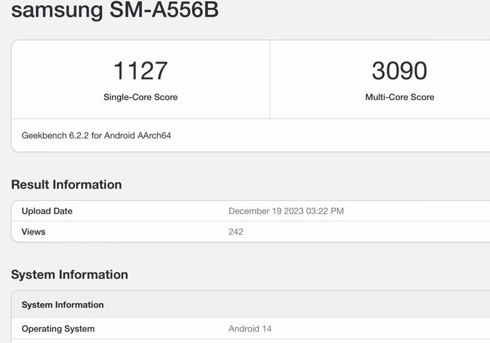This screenshot has width=490, height=343.
Task: Select the 1127 single-core score number
Action: click(x=140, y=71)
